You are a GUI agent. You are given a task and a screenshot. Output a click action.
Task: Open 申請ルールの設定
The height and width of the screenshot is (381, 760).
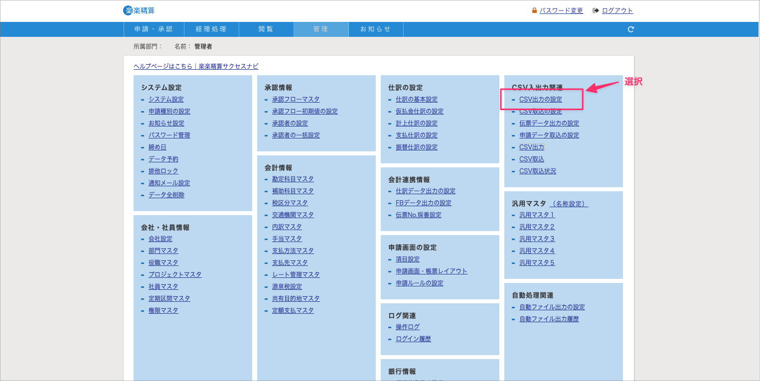pyautogui.click(x=420, y=283)
